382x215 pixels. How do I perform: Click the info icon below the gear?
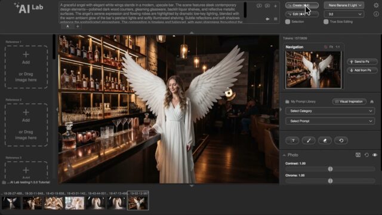pos(376,14)
